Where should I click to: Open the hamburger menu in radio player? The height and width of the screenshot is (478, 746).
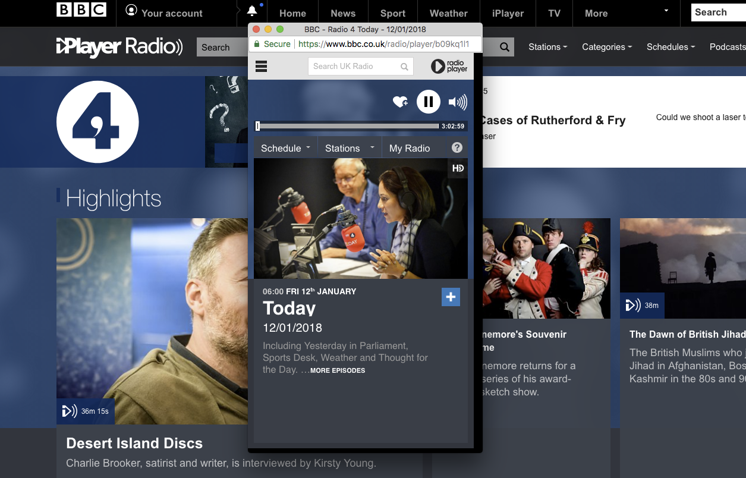click(x=261, y=66)
